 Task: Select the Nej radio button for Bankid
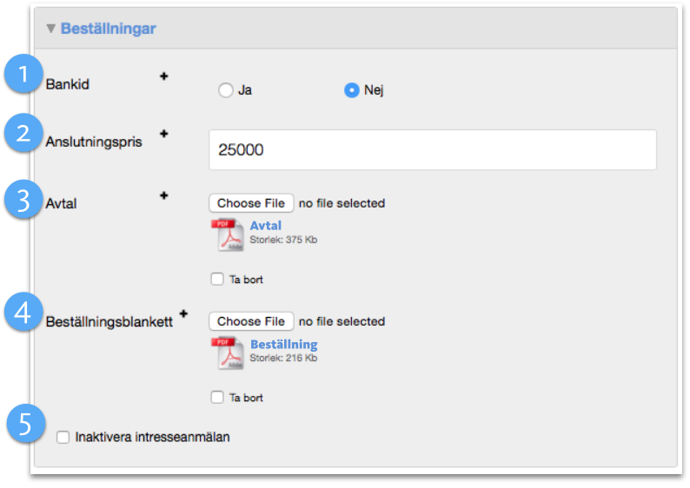coord(352,90)
